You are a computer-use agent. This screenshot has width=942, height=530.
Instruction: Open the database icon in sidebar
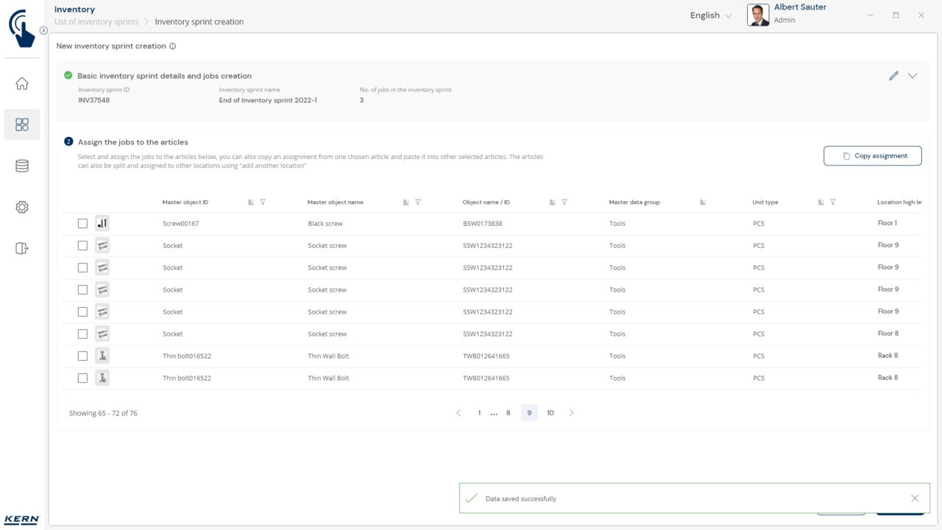(22, 166)
